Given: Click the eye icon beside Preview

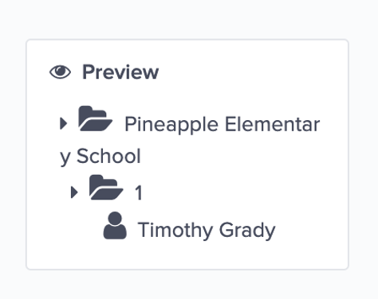Looking at the screenshot, I should (60, 72).
